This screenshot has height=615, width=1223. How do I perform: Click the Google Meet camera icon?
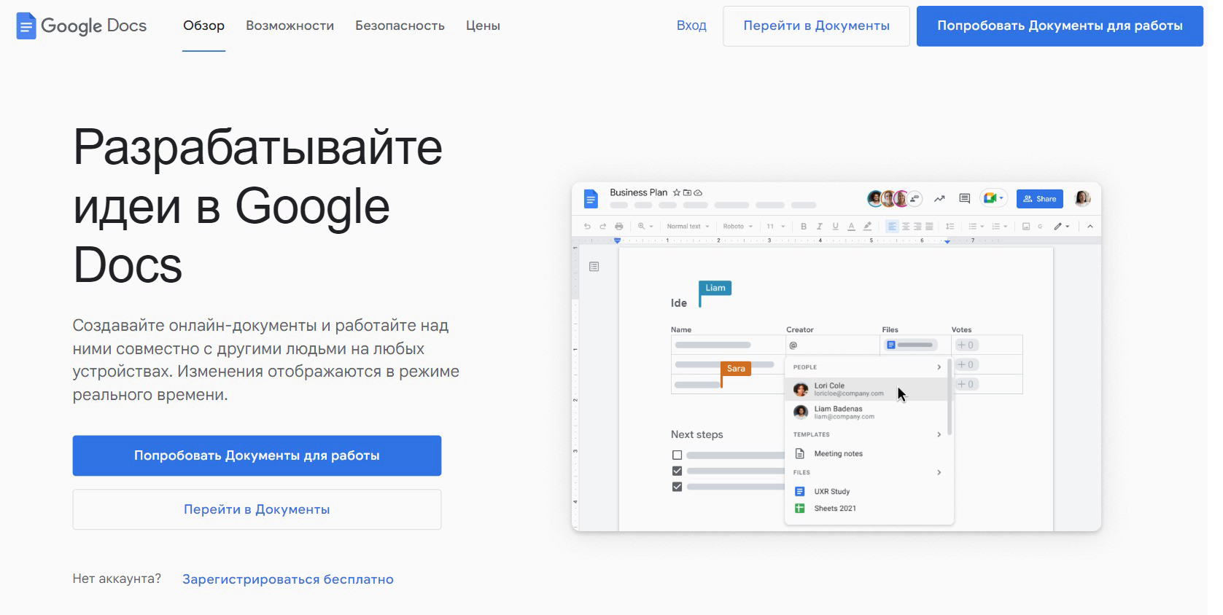pos(990,198)
